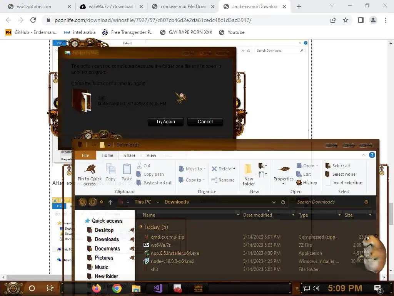Screen dimensions: 394x296
Task: Click Select all in ribbon
Action: (337, 166)
